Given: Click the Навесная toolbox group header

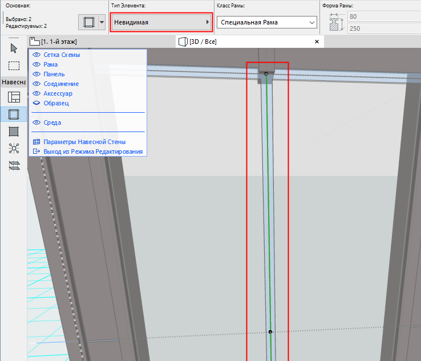Looking at the screenshot, I should click(14, 82).
